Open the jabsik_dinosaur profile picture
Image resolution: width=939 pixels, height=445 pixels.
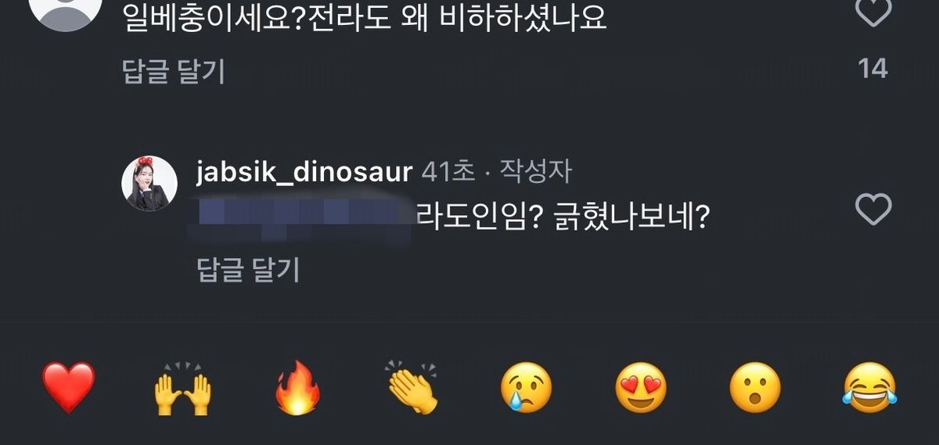click(149, 185)
